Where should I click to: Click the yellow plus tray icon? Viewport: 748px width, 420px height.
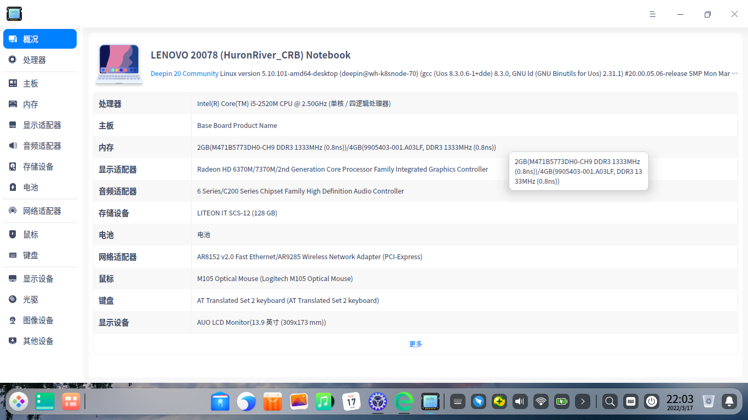(x=499, y=401)
